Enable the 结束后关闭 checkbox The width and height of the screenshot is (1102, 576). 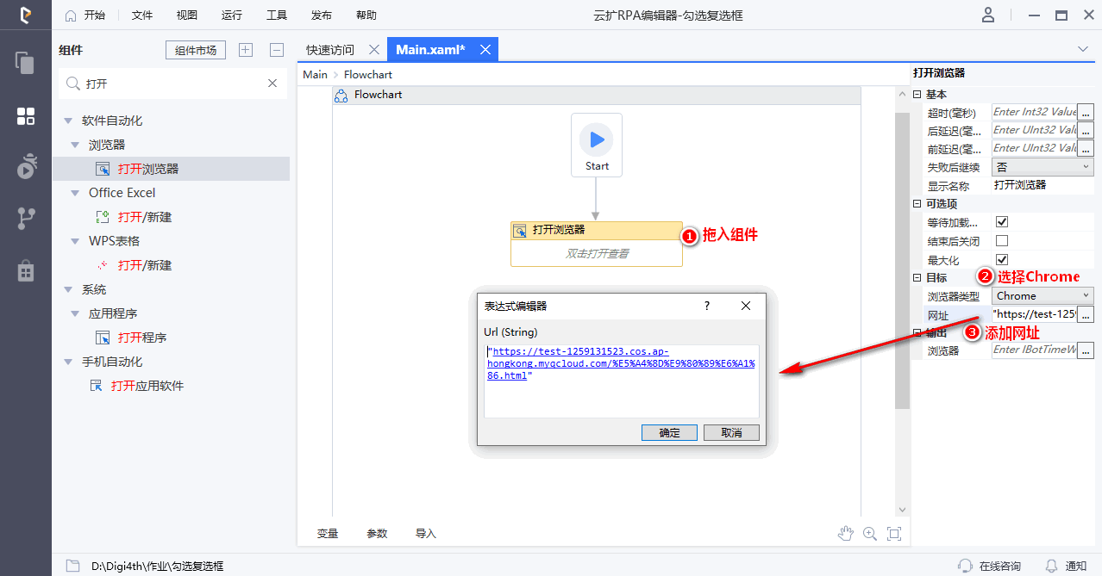click(x=1002, y=241)
